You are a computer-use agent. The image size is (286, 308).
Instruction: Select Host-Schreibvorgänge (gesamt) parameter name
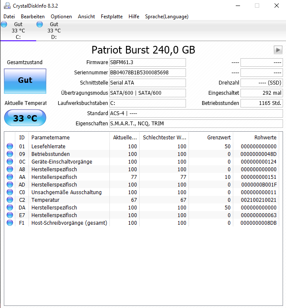(69, 223)
